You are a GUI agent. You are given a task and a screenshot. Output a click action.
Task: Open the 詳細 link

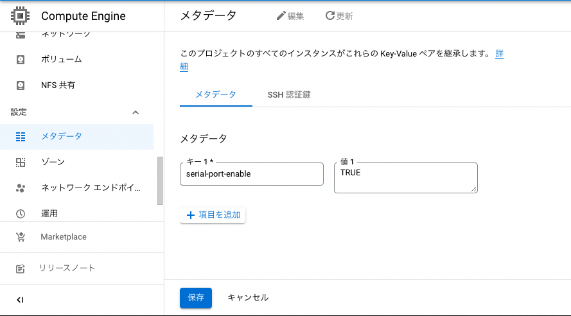[x=499, y=54]
